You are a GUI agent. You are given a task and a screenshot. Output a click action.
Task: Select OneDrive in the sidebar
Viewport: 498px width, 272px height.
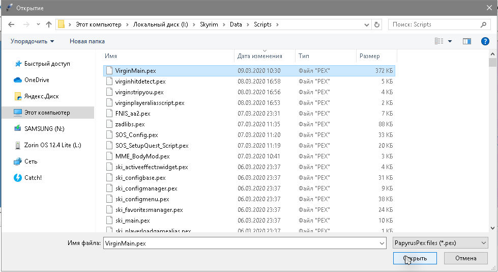click(x=37, y=80)
